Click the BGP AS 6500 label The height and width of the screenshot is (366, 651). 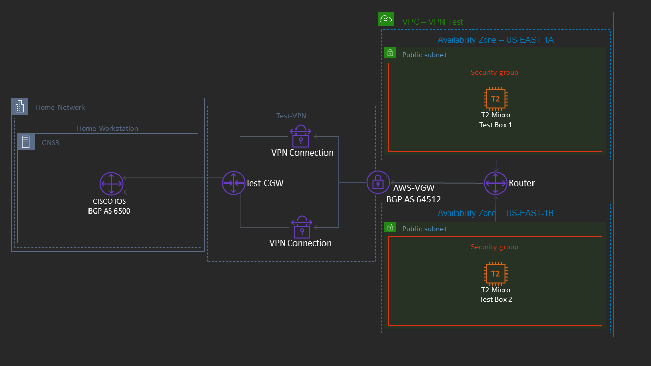pos(109,211)
